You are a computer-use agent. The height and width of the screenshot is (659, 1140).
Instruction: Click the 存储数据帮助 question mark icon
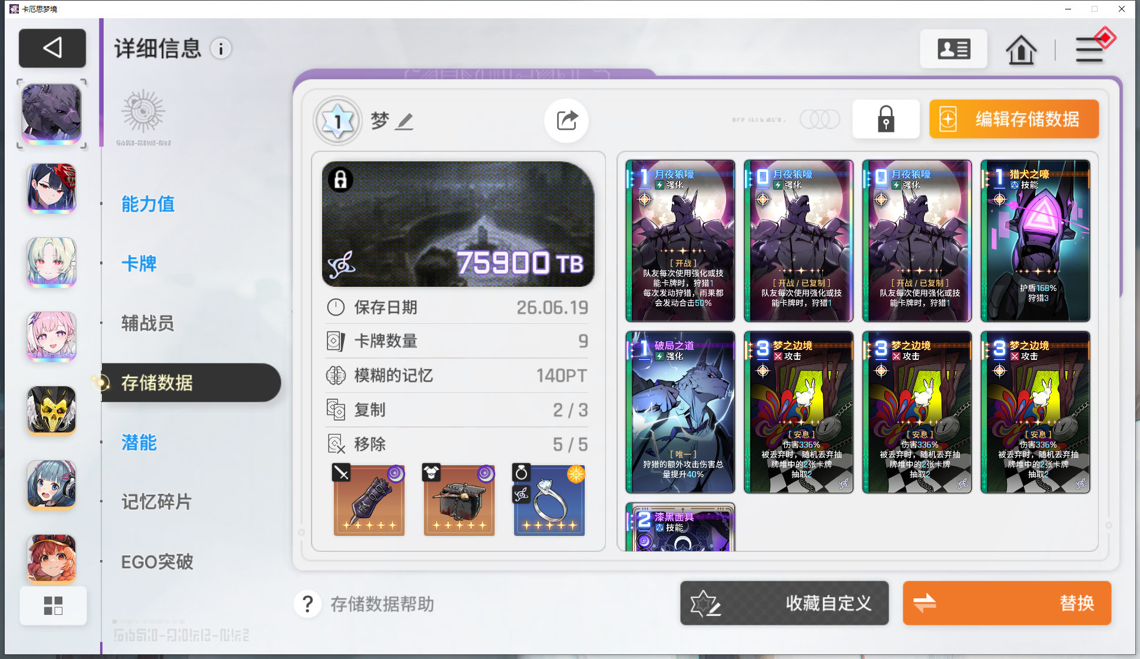[307, 604]
